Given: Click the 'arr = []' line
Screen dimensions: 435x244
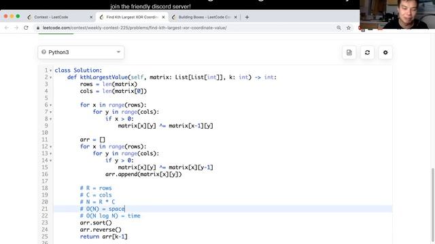Looking at the screenshot, I should point(92,140).
